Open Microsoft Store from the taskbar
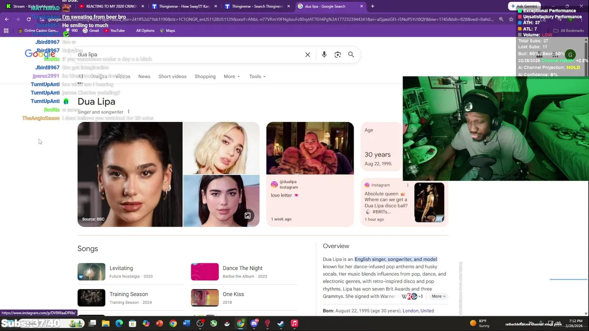Screen dimensions: 589x331 (133, 324)
